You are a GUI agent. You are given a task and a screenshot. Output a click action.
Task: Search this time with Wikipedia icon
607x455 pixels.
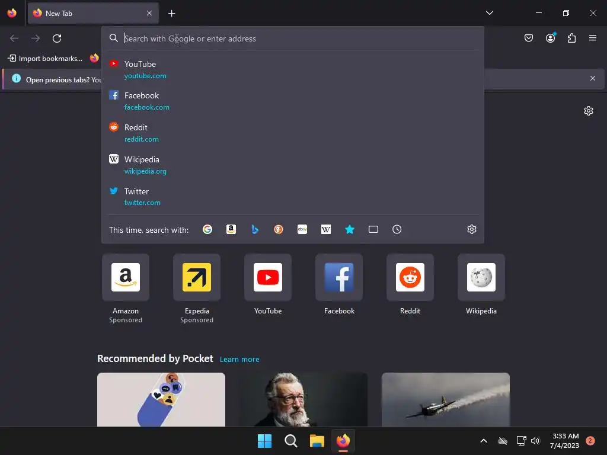tap(326, 229)
